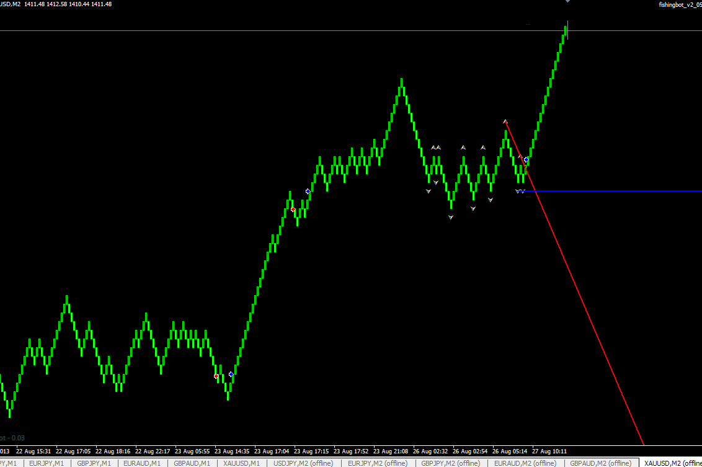Screen dimensions: 702x467
Task: Click the time label 27 Aug 10:11
Action: pos(549,451)
